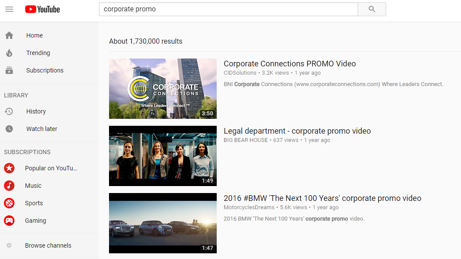Select the Watch later icon

9,129
